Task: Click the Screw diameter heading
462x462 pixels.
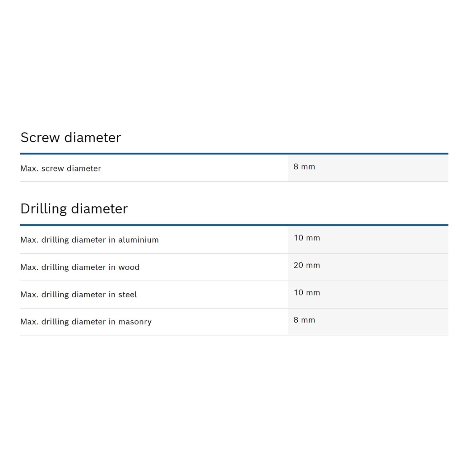Action: (71, 138)
